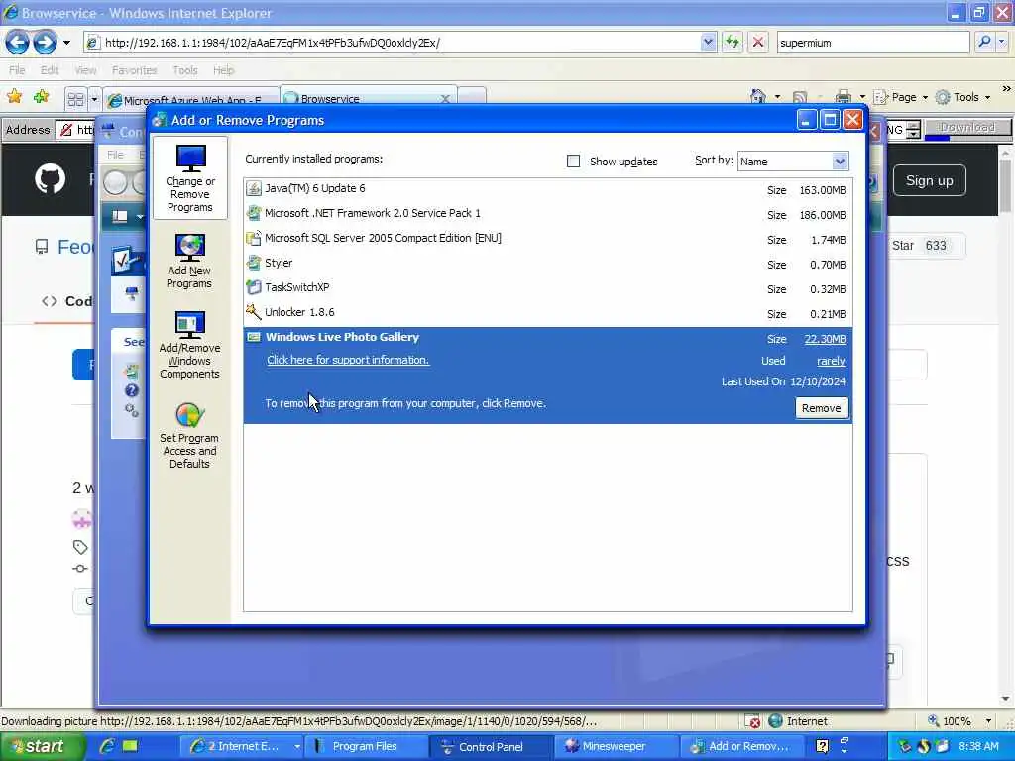Click the Quick Tabs icon
The width and height of the screenshot is (1015, 761).
click(75, 100)
